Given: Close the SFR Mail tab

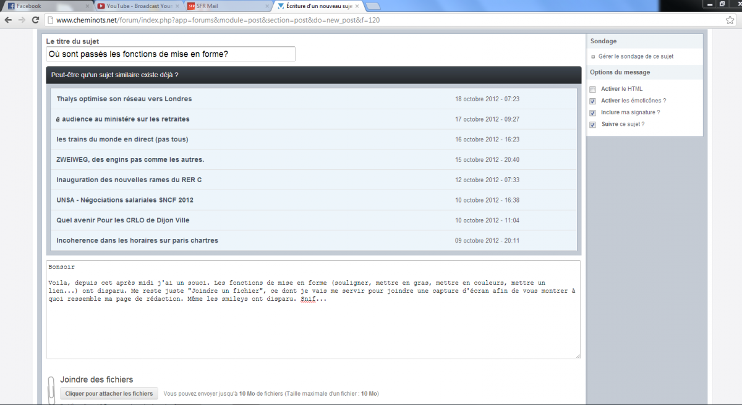Looking at the screenshot, I should coord(267,6).
